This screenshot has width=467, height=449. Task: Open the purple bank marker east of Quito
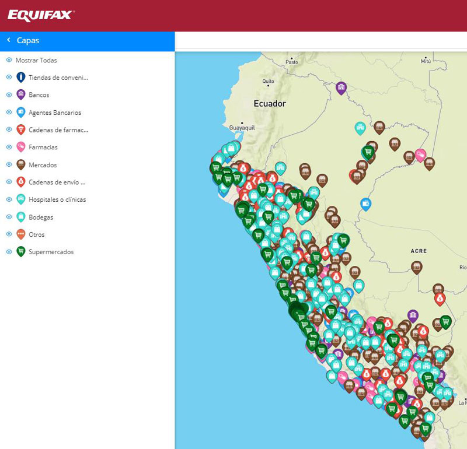[341, 88]
